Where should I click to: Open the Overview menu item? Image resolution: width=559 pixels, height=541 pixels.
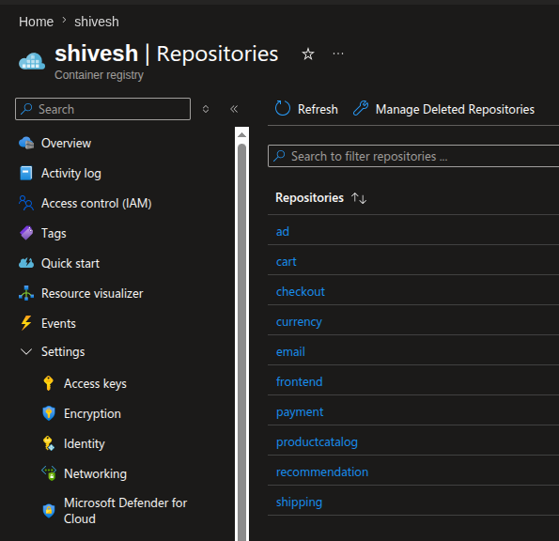point(66,144)
